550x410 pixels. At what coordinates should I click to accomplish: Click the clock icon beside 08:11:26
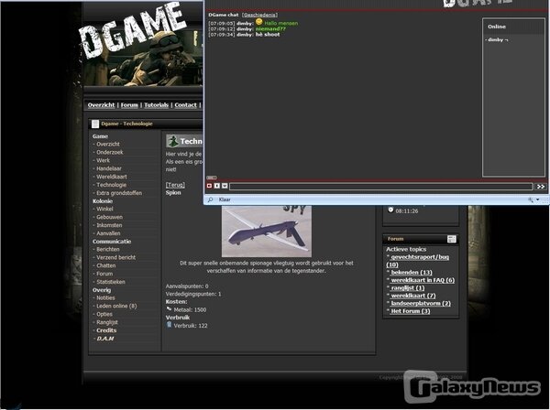pos(390,210)
